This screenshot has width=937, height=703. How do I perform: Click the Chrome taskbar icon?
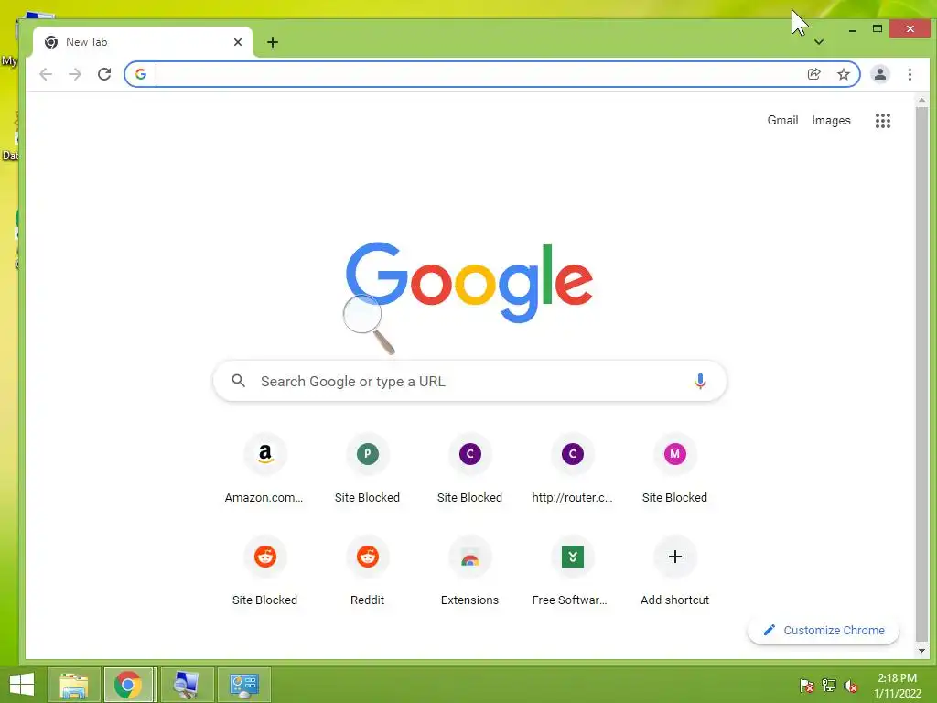click(130, 685)
